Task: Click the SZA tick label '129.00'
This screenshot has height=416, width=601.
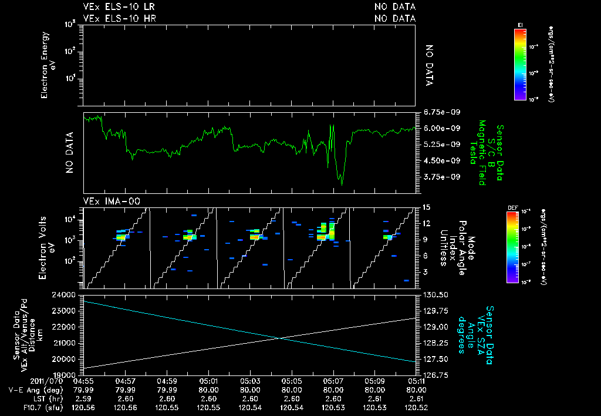Action: pos(435,327)
